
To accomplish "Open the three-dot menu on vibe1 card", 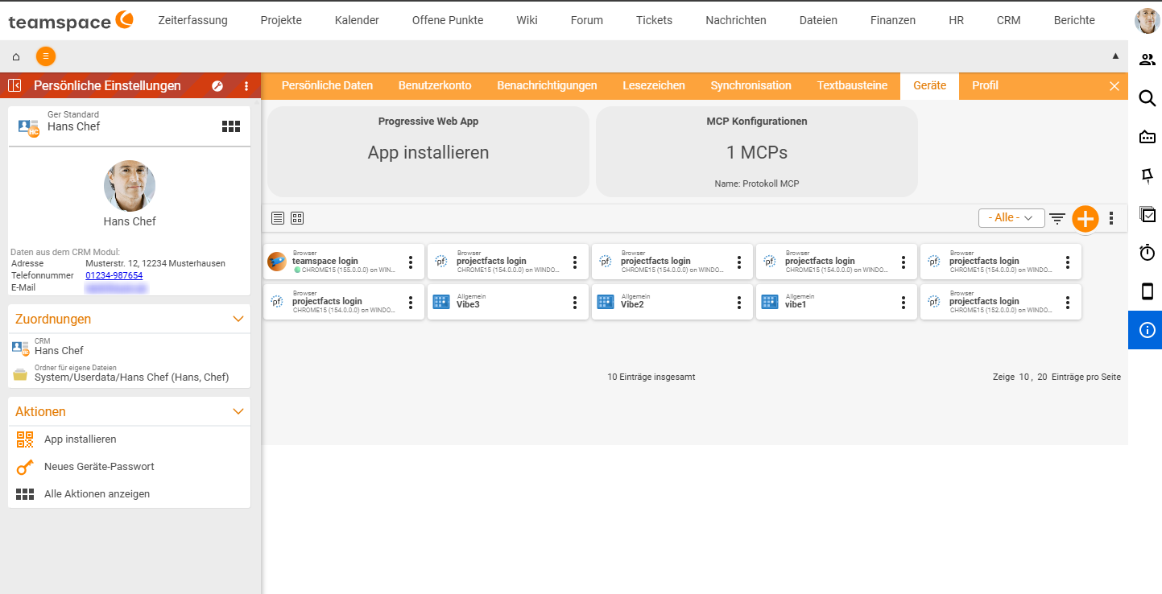I will (x=904, y=302).
